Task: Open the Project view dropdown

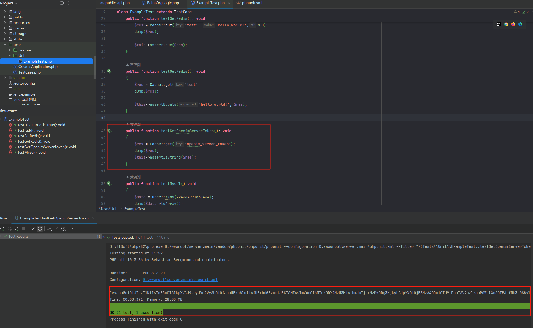Action: (x=9, y=3)
